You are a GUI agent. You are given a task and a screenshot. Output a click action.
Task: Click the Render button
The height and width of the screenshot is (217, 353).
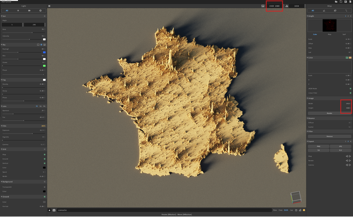pos(330,113)
